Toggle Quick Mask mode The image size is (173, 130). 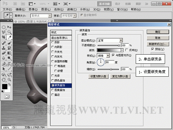[x=7, y=97]
